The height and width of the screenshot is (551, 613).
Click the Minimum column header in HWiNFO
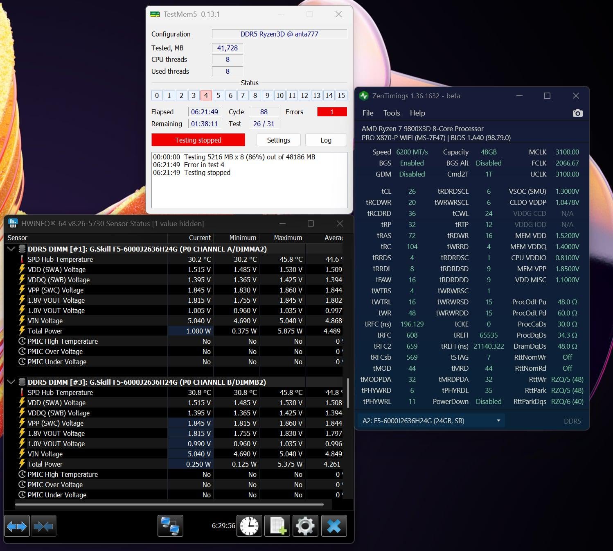pyautogui.click(x=236, y=238)
